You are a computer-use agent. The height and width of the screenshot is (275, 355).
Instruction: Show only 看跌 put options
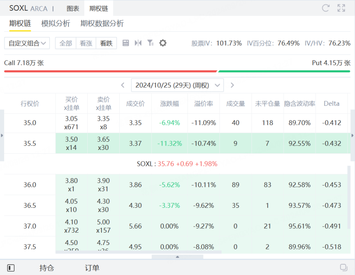coord(106,43)
